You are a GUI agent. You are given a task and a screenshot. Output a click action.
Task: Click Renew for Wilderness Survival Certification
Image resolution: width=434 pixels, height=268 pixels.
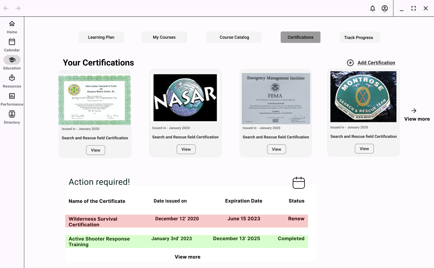coord(296,219)
